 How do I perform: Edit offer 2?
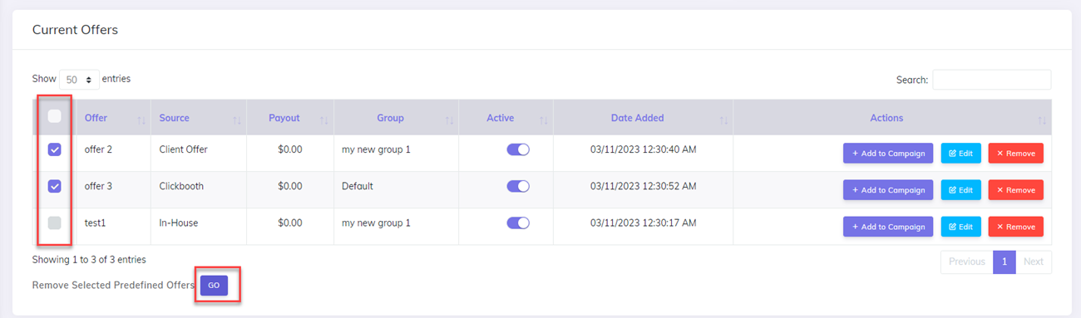[x=960, y=154]
